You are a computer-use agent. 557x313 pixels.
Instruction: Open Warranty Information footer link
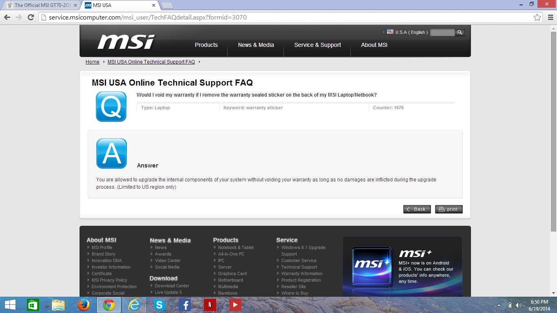(302, 273)
